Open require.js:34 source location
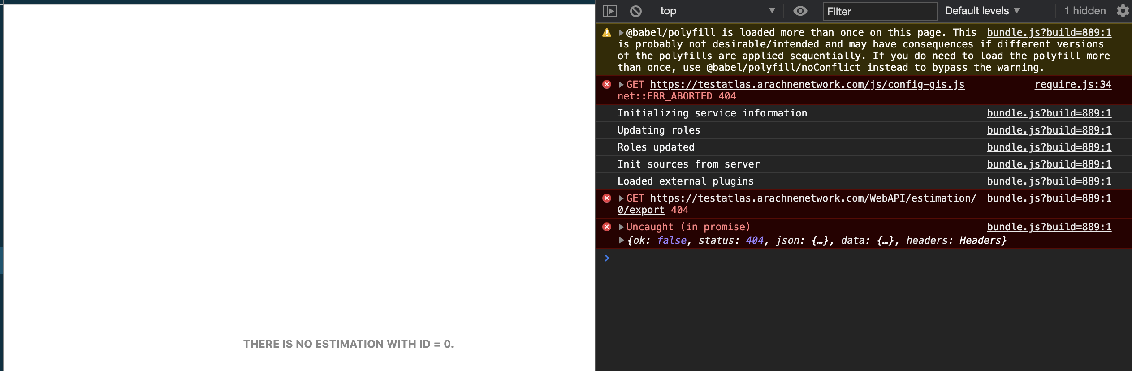 [1073, 84]
